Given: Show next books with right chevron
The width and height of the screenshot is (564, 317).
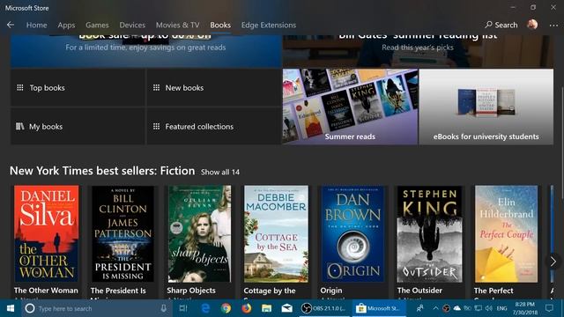Looking at the screenshot, I should pyautogui.click(x=553, y=262).
